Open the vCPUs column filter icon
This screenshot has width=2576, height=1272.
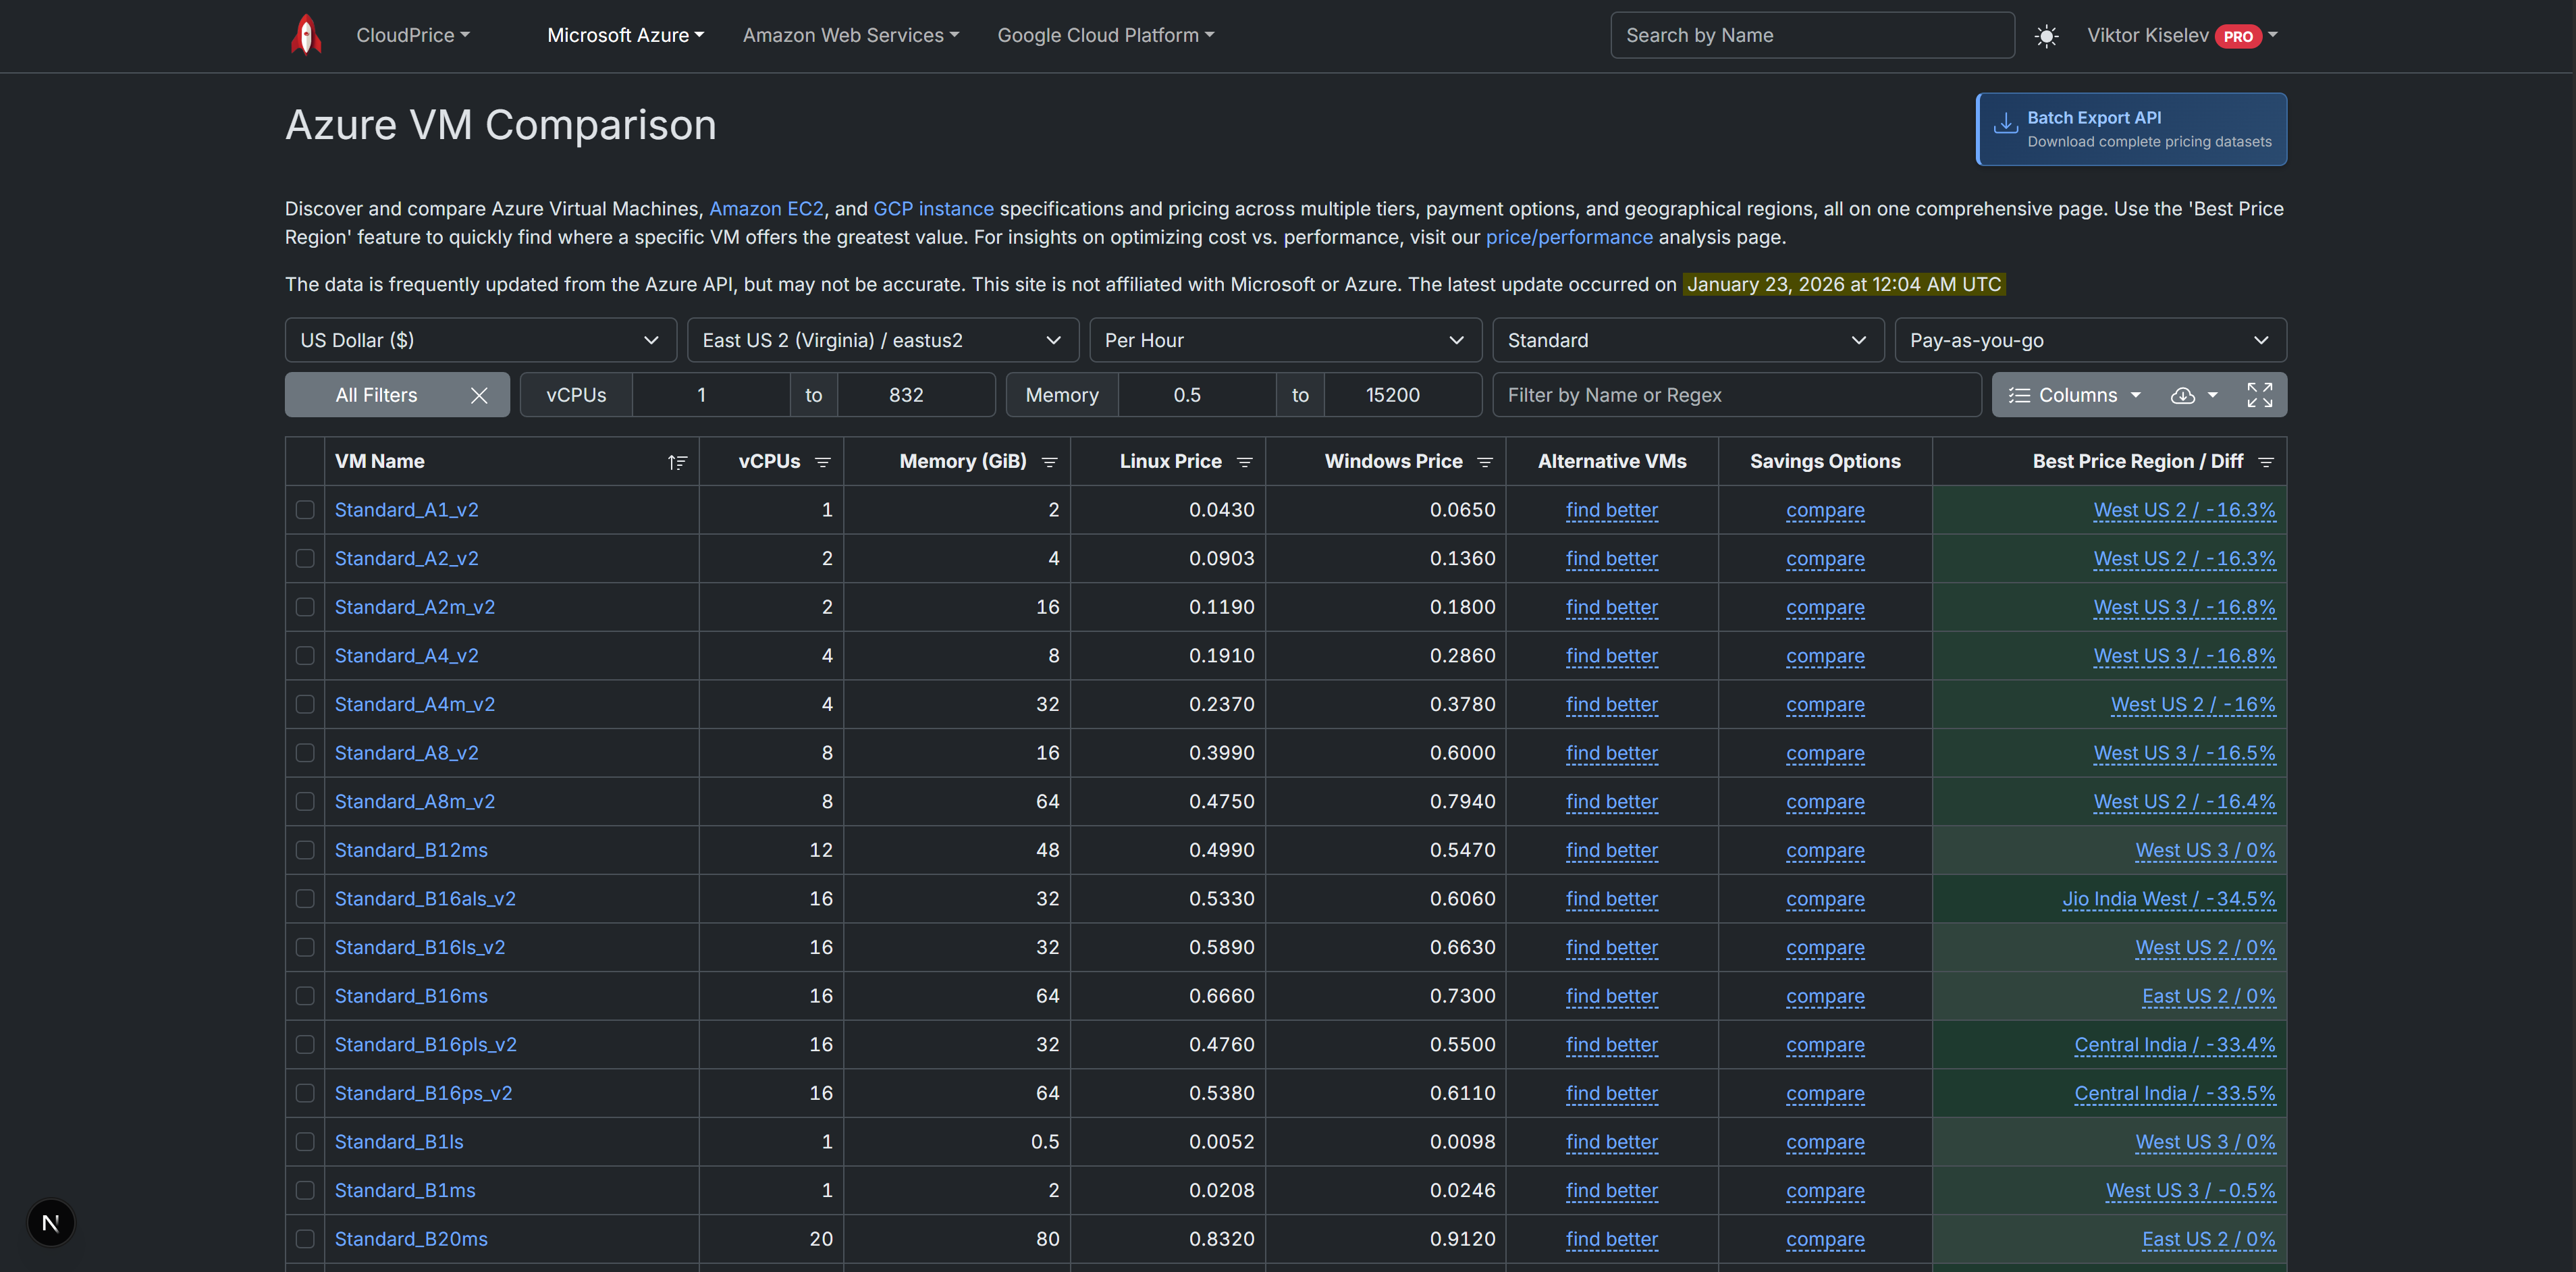coord(823,462)
